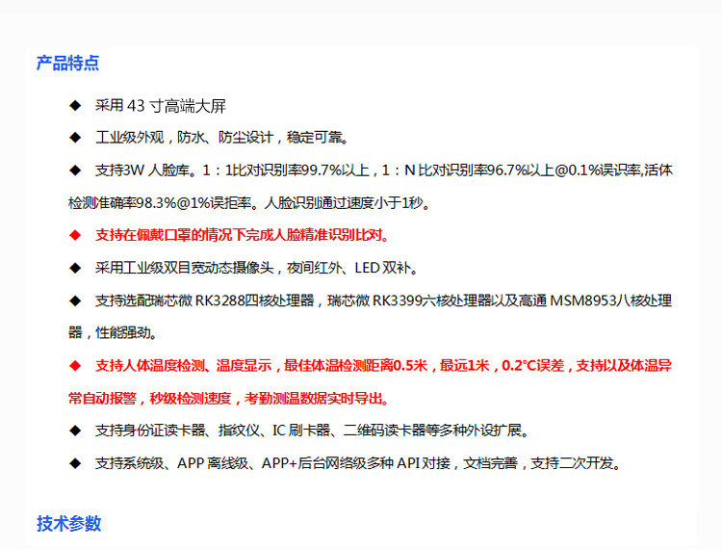Click diamond bullet before 支持系统级
Viewport: 722px width, 549px height.
[x=75, y=463]
